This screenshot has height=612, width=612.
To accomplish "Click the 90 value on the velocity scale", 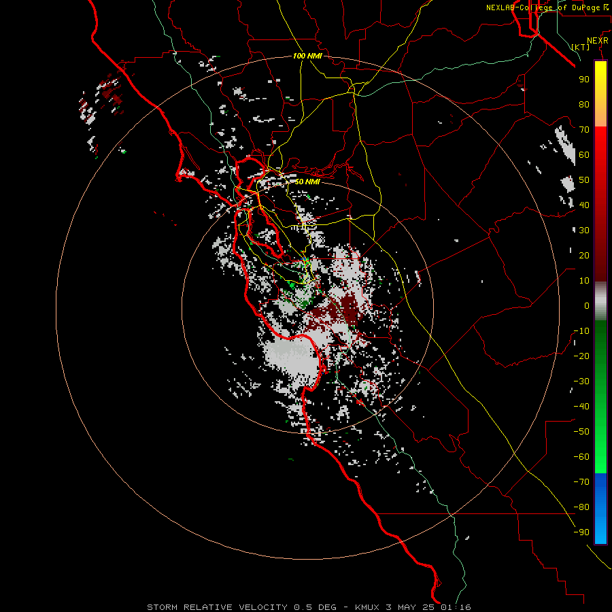I will click(584, 80).
